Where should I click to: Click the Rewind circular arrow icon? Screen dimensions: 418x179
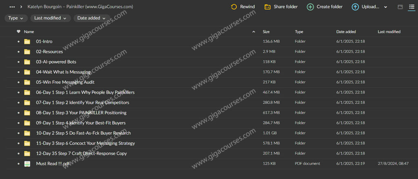pyautogui.click(x=234, y=7)
